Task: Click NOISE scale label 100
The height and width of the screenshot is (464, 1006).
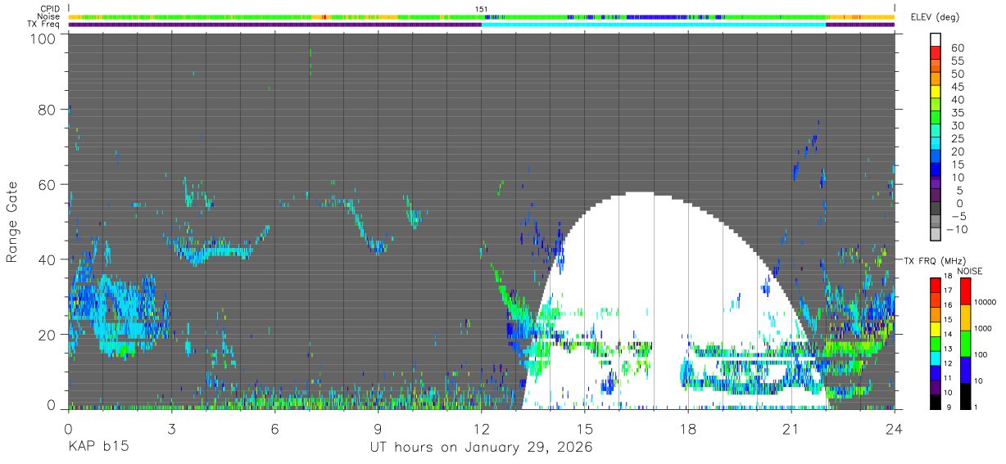Action: point(981,354)
